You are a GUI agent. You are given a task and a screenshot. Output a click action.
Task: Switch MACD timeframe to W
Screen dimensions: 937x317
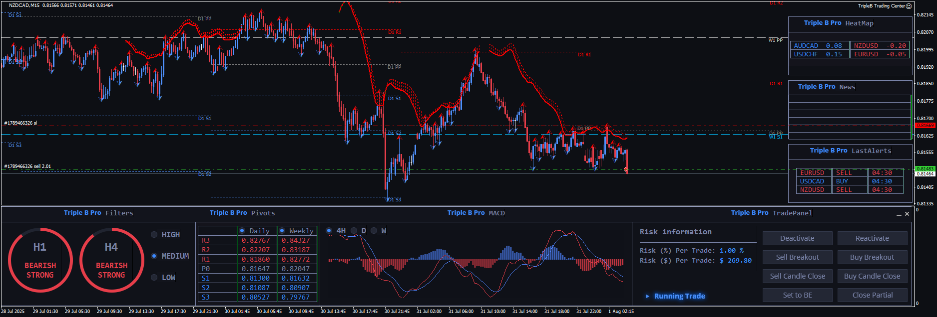pyautogui.click(x=374, y=231)
